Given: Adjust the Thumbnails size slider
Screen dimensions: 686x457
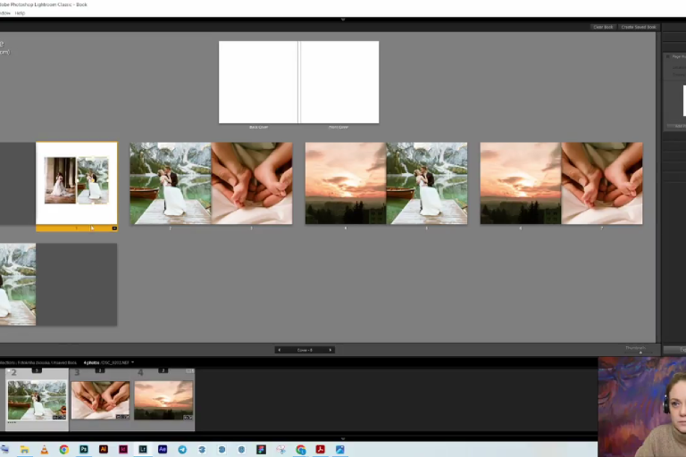Looking at the screenshot, I should [x=640, y=352].
